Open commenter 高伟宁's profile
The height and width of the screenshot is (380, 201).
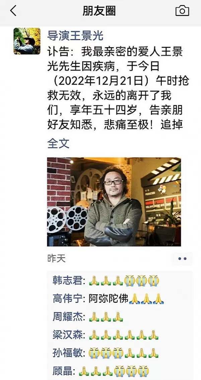tap(68, 299)
